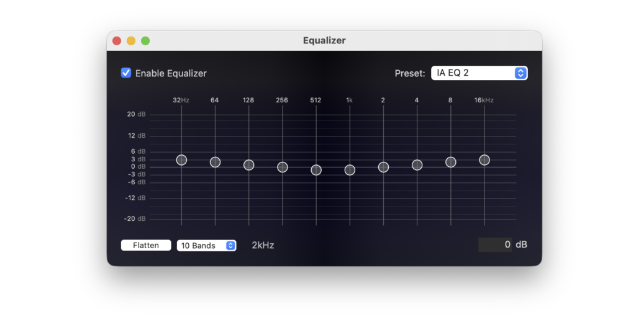Select the 128 Hz band slider knob
This screenshot has width=636, height=330.
click(248, 165)
